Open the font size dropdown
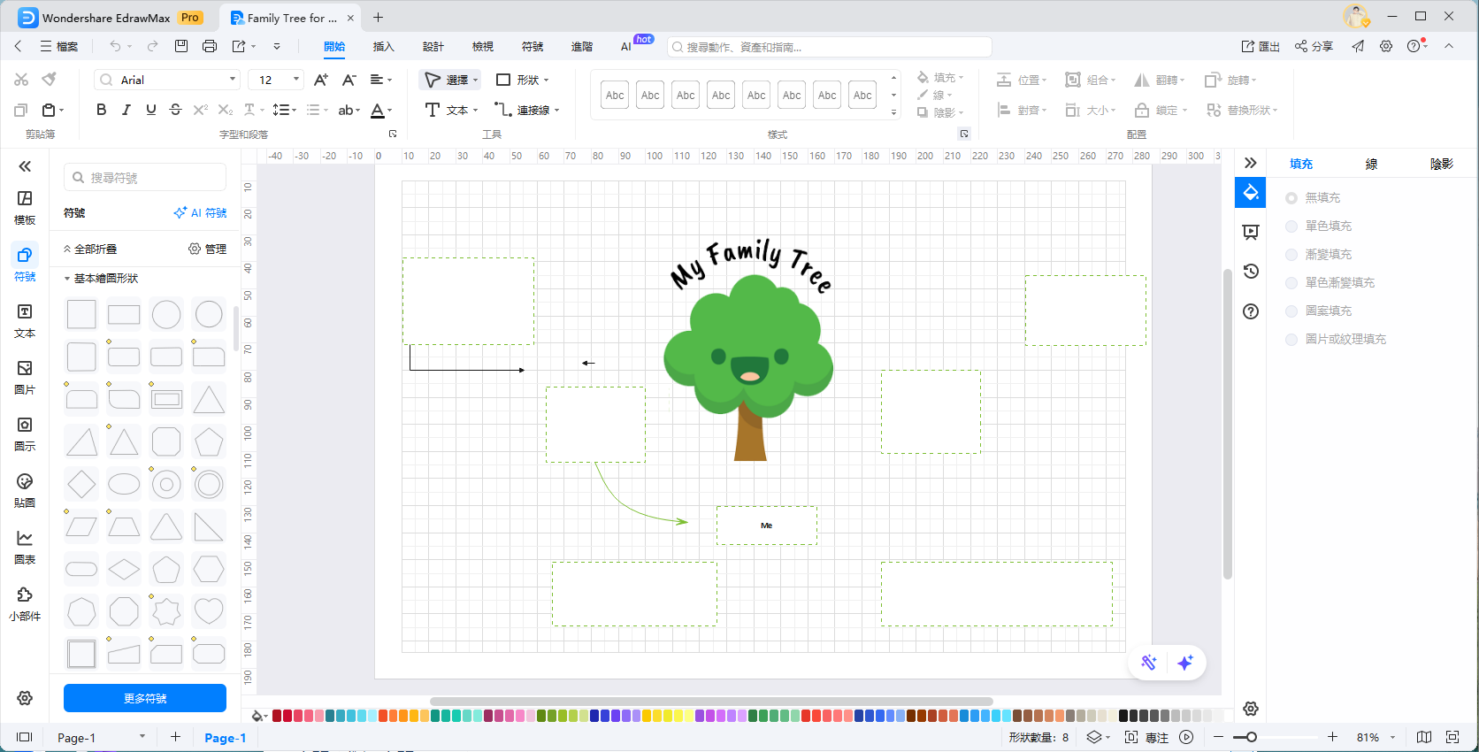 coord(295,80)
